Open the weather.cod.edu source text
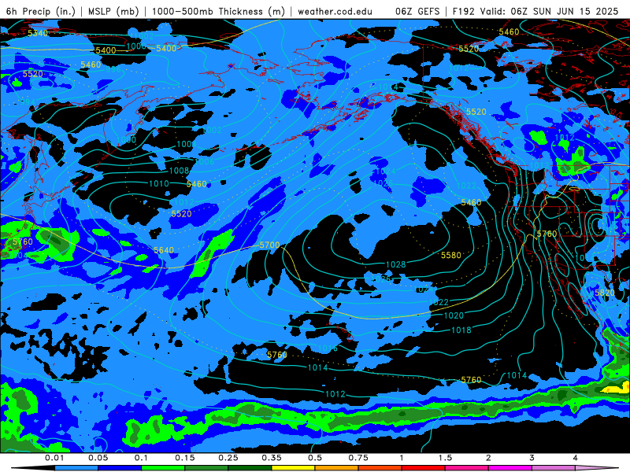Image resolution: width=630 pixels, height=472 pixels. click(335, 12)
